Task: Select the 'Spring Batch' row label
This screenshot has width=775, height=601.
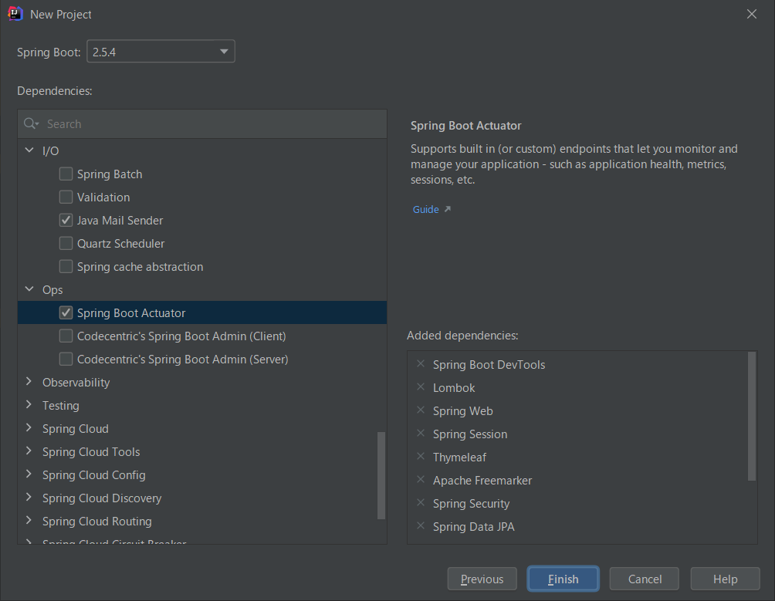Action: tap(110, 174)
